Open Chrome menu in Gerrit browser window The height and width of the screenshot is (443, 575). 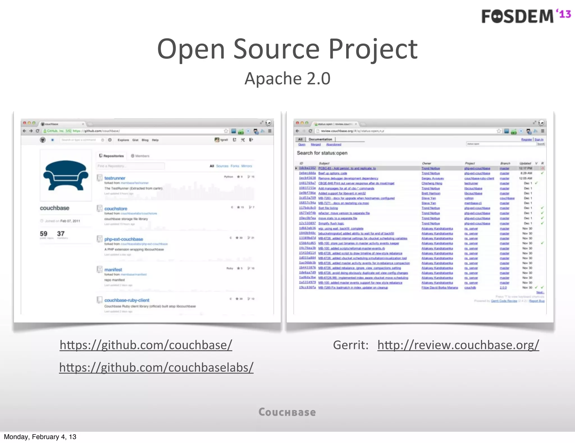[x=543, y=131]
